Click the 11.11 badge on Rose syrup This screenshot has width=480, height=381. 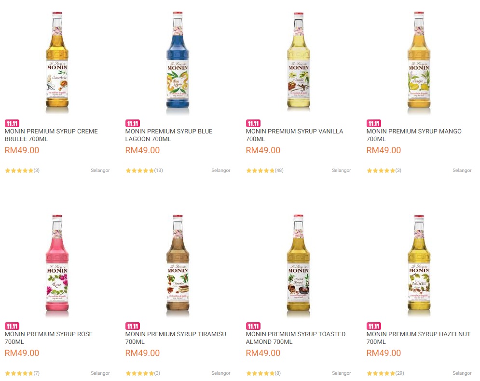tap(12, 326)
